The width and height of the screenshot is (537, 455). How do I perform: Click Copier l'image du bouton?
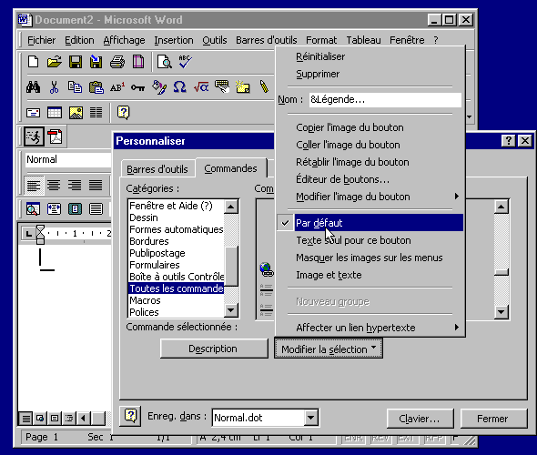point(370,127)
